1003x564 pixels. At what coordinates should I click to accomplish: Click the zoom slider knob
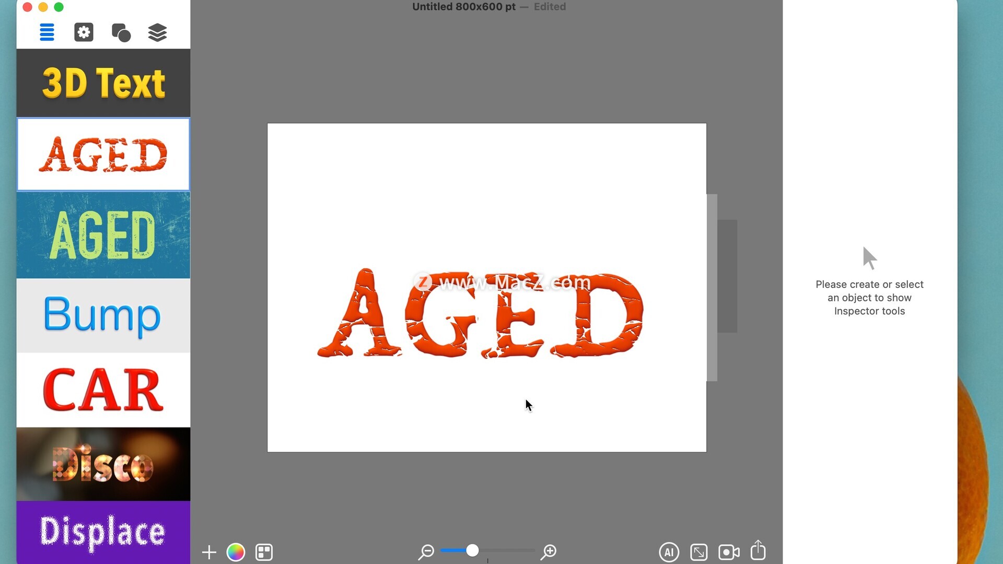click(472, 550)
